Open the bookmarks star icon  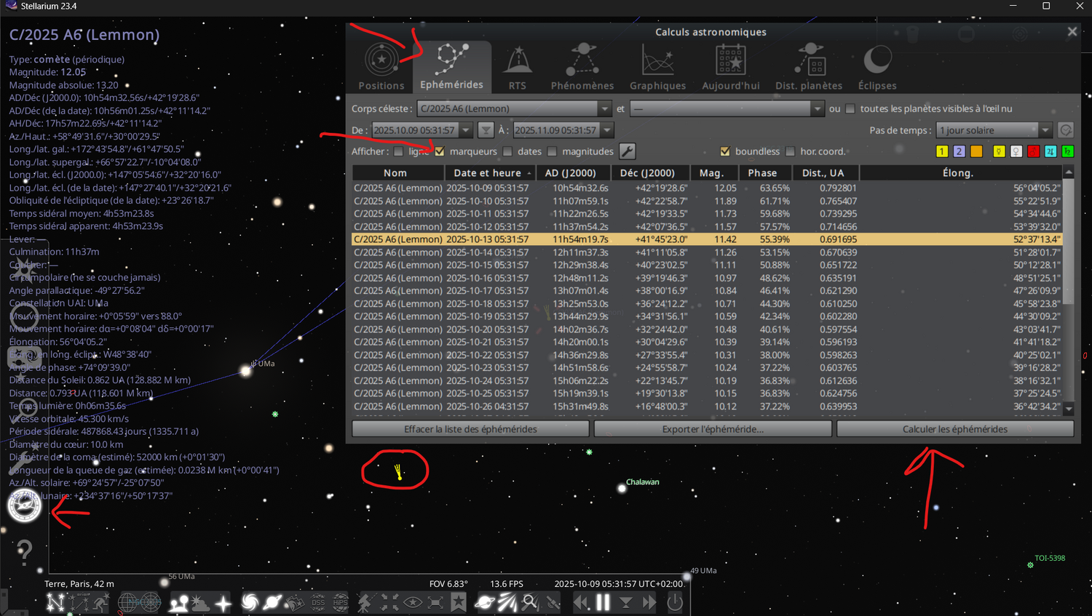[x=458, y=602]
